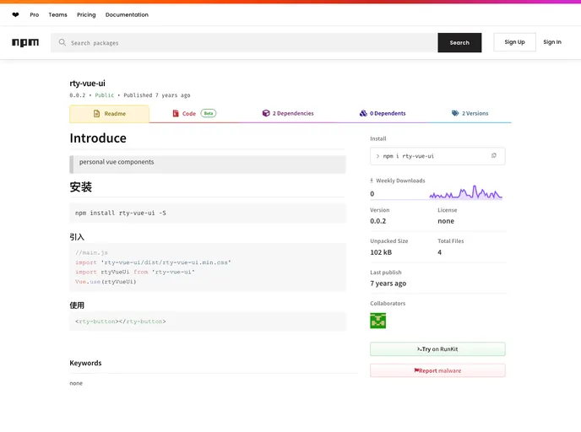Click the Introduce heading

pyautogui.click(x=98, y=138)
